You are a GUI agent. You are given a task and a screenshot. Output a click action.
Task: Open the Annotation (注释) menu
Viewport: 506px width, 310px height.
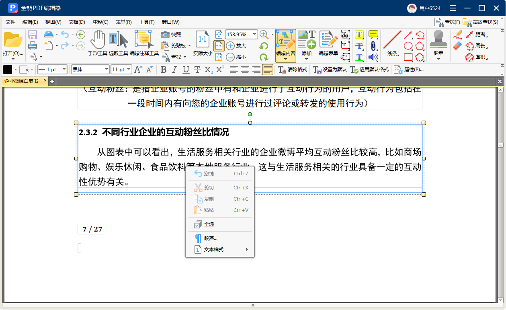pyautogui.click(x=100, y=22)
